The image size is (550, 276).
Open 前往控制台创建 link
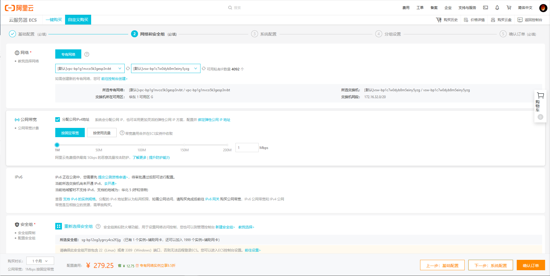click(114, 79)
